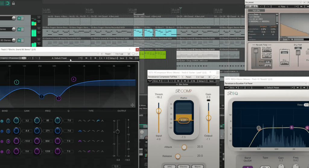309x168 pixels.
Task: Undo in the REQ 4 toolbar
Action: click(x=242, y=87)
